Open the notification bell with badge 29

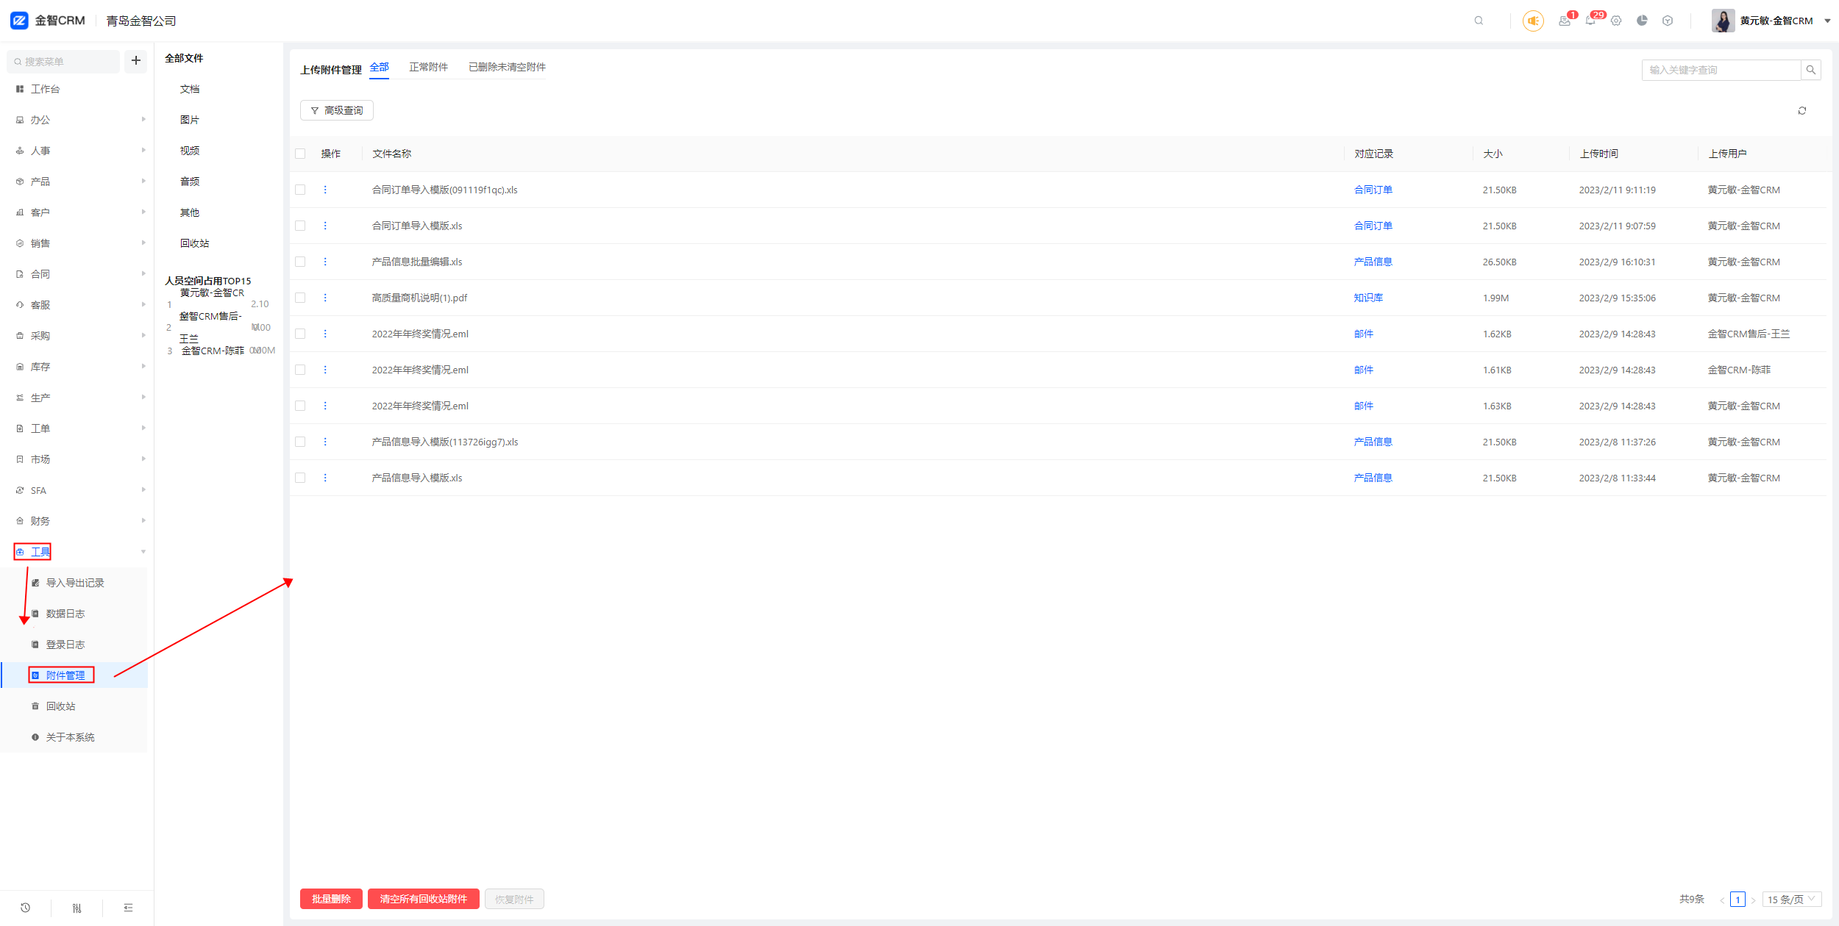point(1590,21)
